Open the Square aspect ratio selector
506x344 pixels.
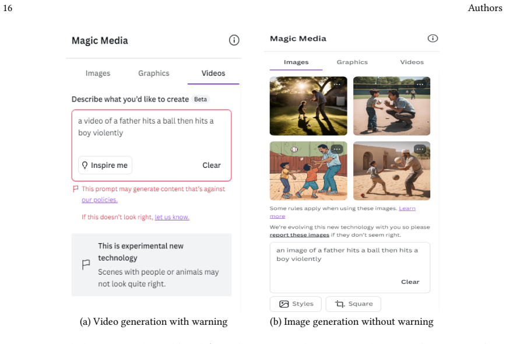tap(353, 304)
